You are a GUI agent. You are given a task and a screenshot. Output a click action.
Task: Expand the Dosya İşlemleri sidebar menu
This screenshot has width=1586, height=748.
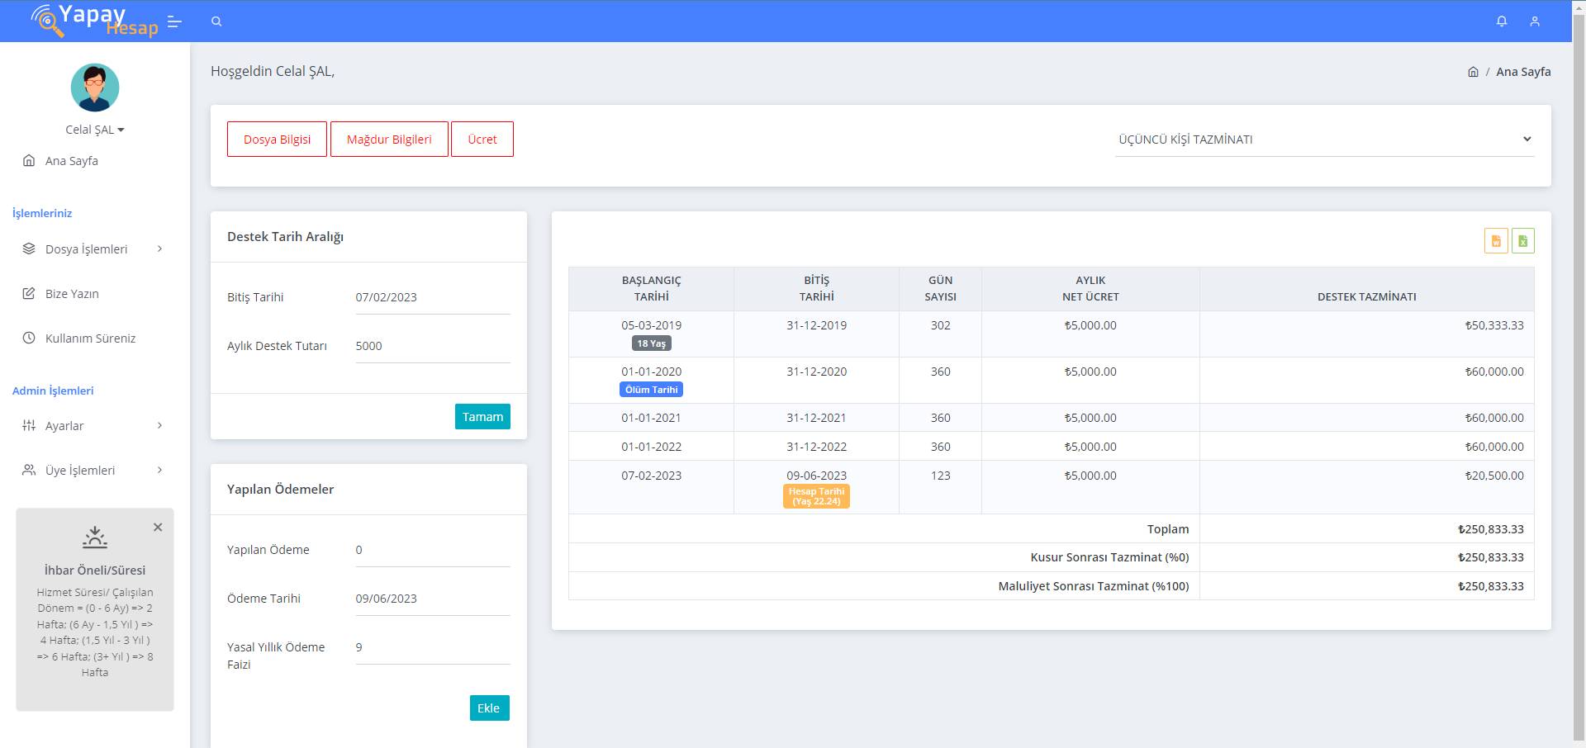(x=93, y=249)
